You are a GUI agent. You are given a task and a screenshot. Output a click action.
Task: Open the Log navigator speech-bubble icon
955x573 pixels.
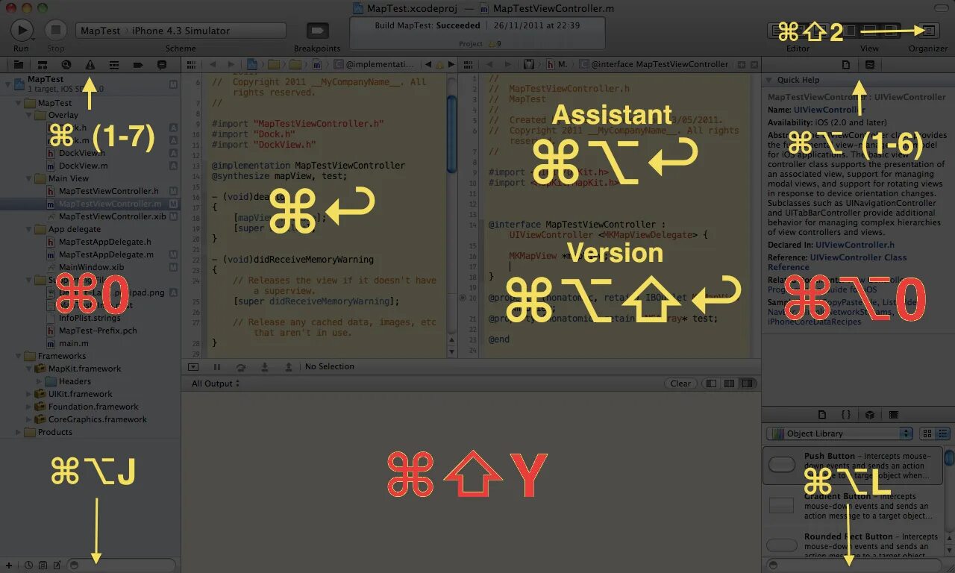[x=162, y=65]
